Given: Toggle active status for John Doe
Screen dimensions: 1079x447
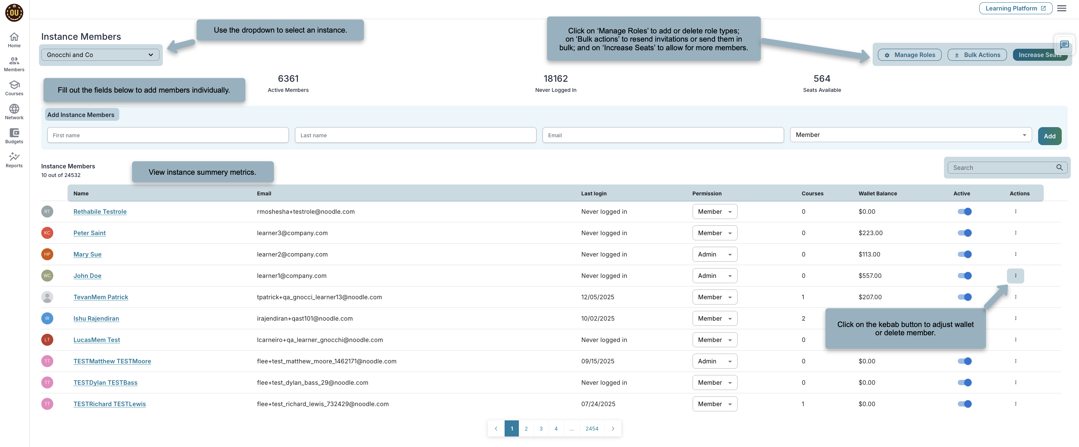Looking at the screenshot, I should click(964, 275).
